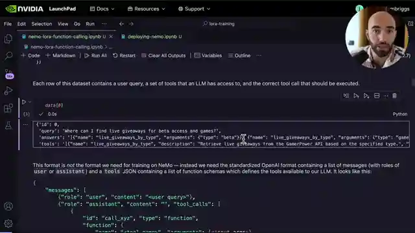Open the View menu

tap(63, 24)
